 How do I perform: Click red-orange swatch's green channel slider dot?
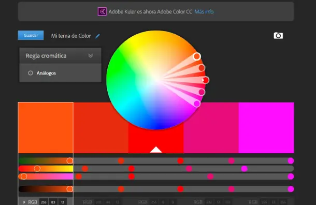click(85, 169)
